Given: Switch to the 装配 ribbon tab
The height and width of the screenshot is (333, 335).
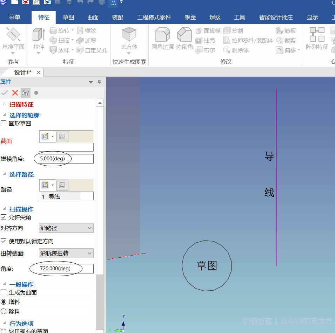Looking at the screenshot, I should pos(118,17).
